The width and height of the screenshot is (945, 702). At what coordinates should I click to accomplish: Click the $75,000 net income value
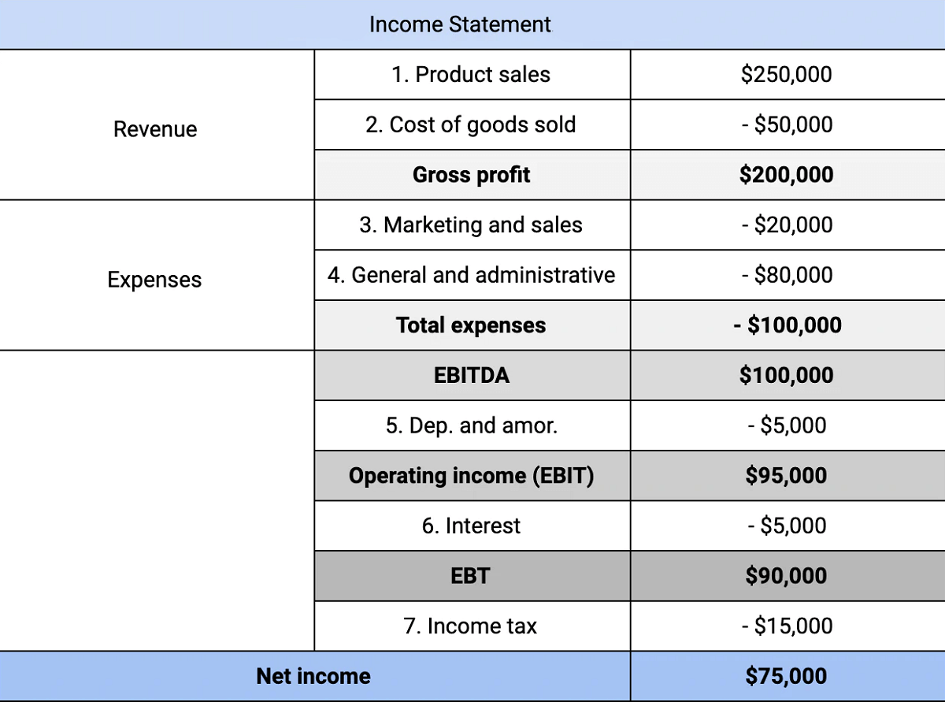(787, 676)
